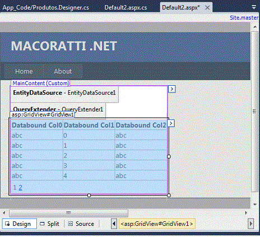This screenshot has height=237, width=260.
Task: Switch to Design view
Action: [19, 224]
